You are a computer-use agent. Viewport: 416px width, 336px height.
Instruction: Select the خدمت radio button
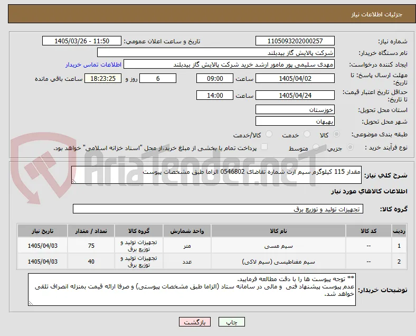[x=307, y=134]
